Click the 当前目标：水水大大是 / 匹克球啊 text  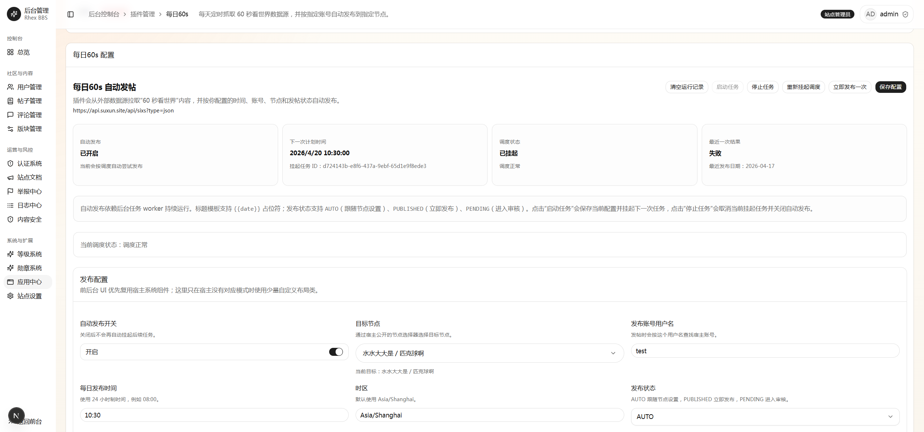pos(394,371)
